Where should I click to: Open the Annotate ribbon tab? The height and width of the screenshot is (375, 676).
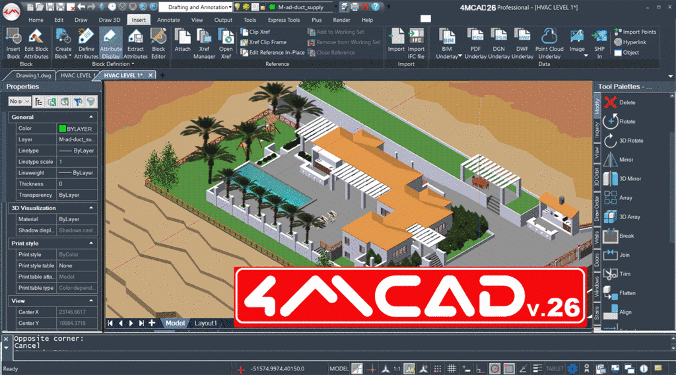[x=168, y=20]
